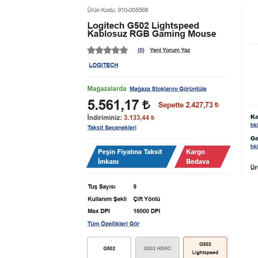Rate with the fifth star
This screenshot has width=258, height=258.
click(x=124, y=50)
